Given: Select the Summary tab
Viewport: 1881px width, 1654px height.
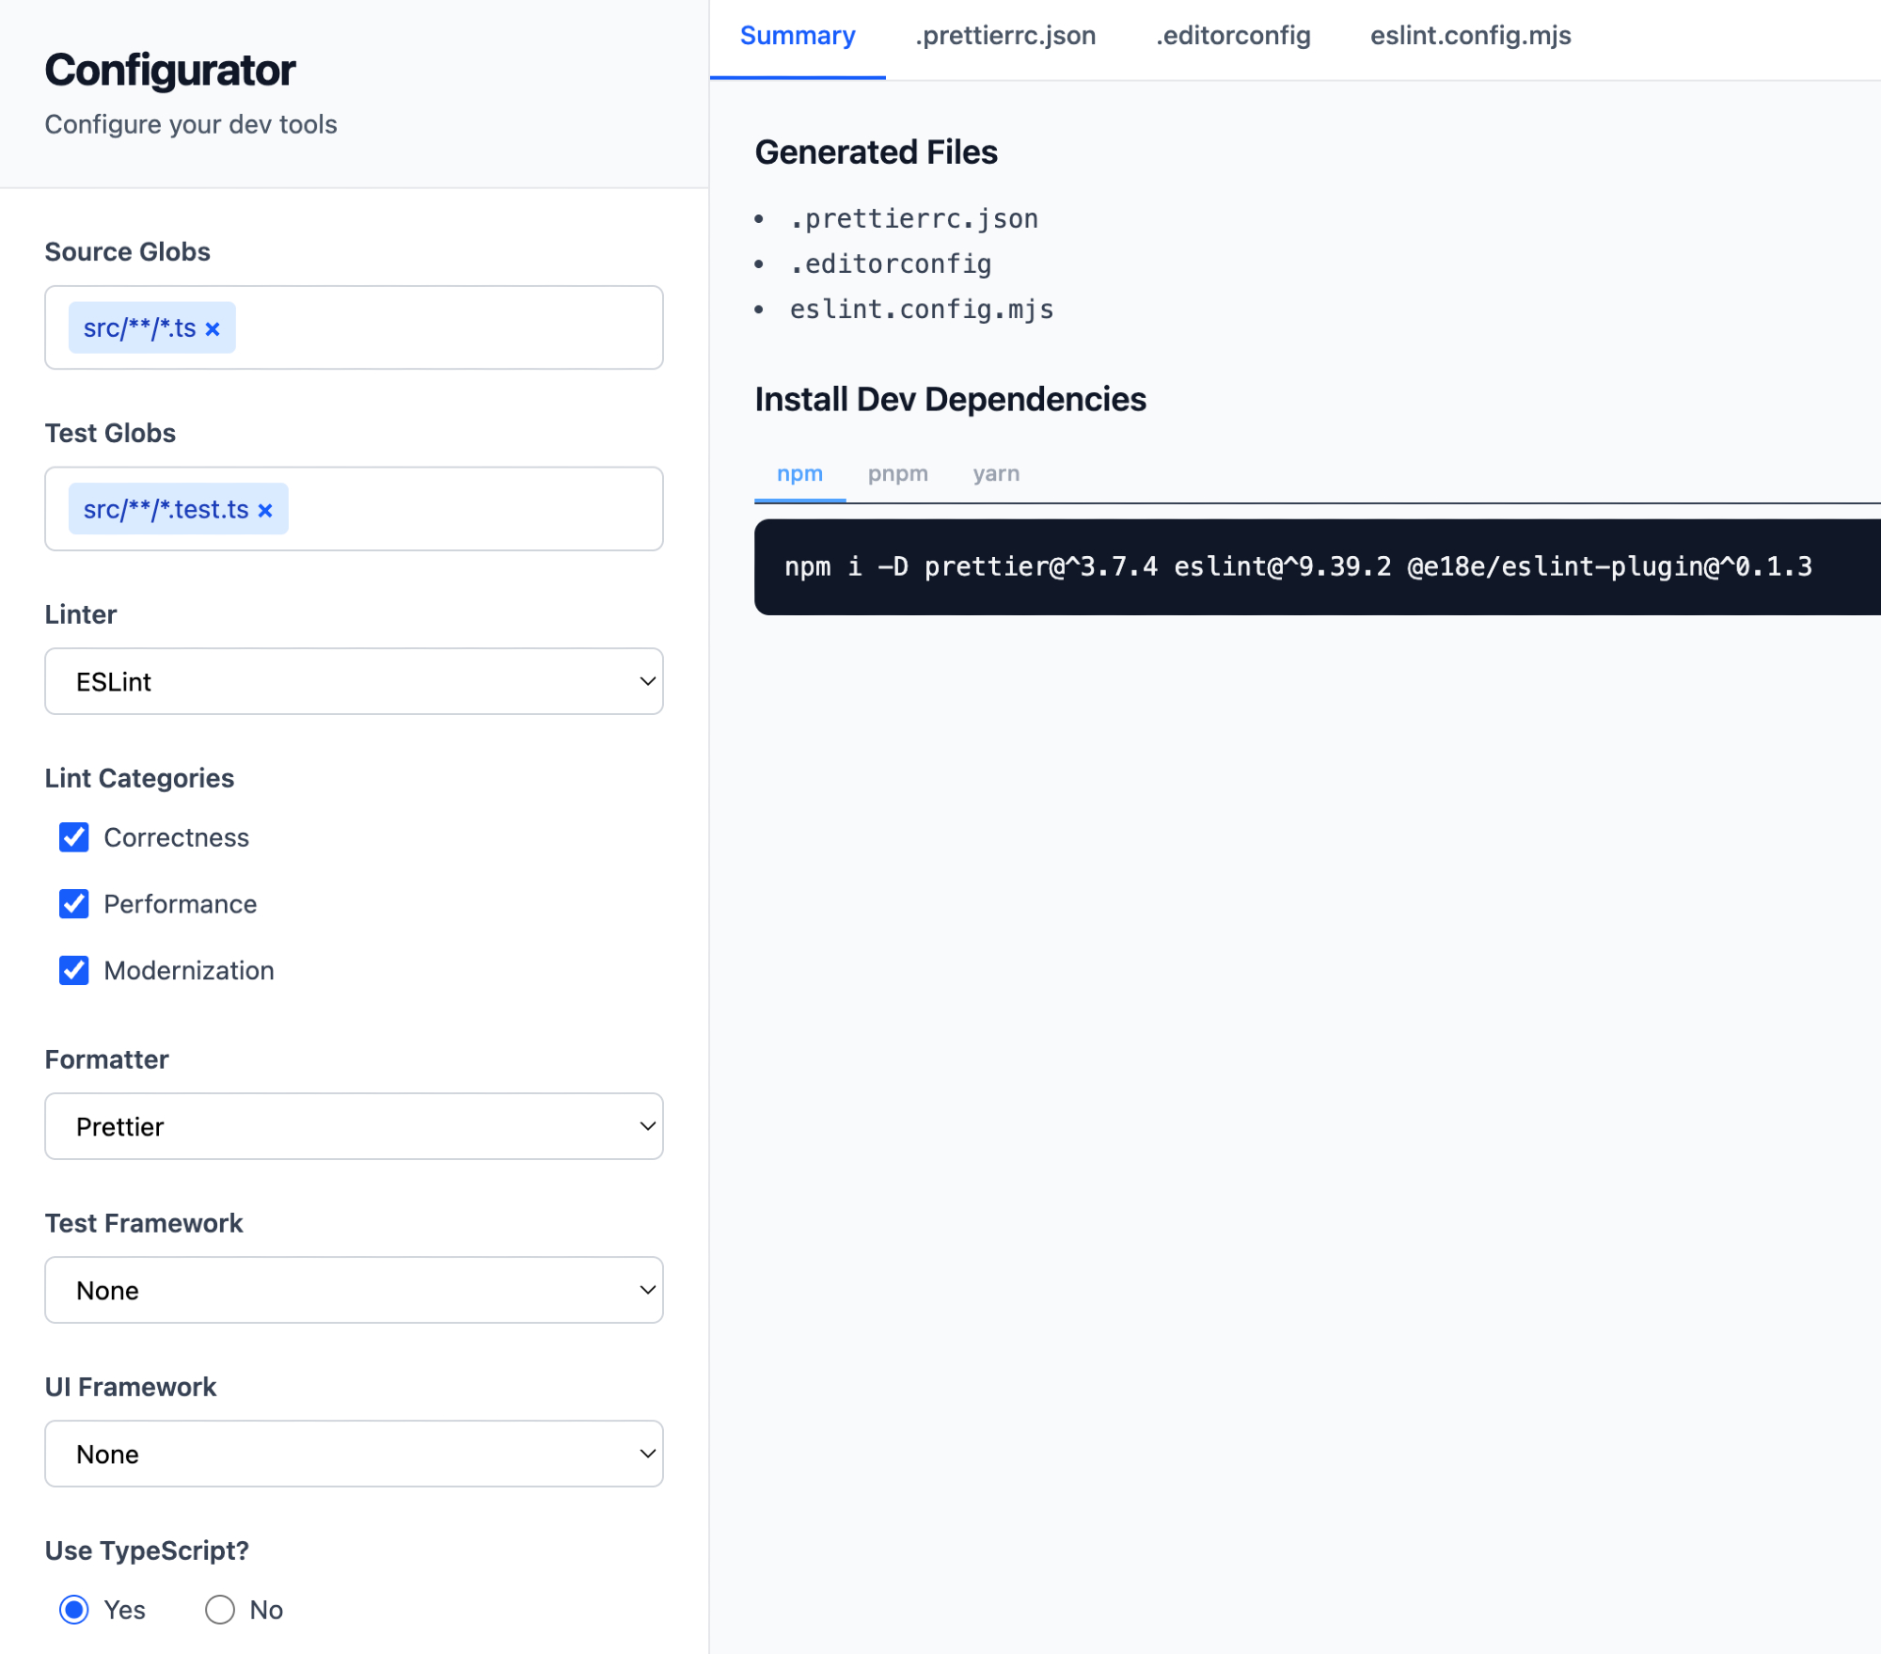Looking at the screenshot, I should point(797,36).
